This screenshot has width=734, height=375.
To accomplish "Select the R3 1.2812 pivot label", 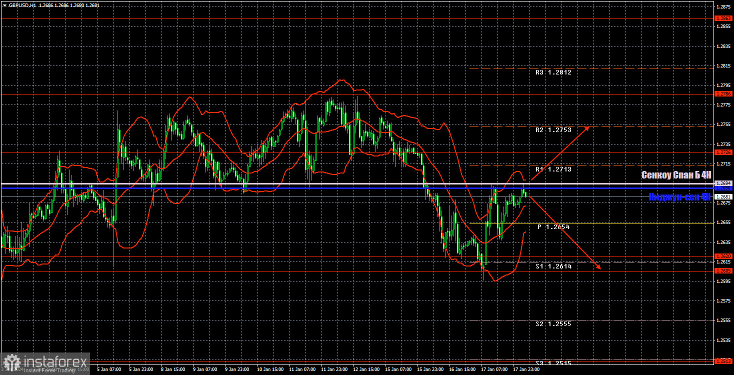I will click(x=553, y=72).
